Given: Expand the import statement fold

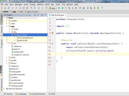Looking at the screenshot, I should click(56, 26).
